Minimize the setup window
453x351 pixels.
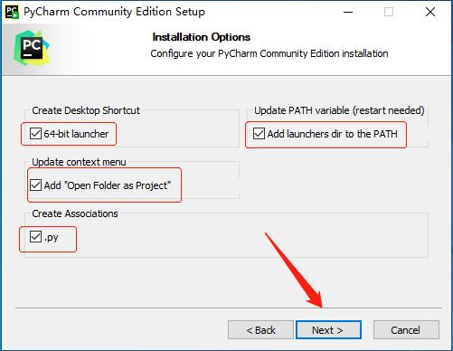[348, 12]
